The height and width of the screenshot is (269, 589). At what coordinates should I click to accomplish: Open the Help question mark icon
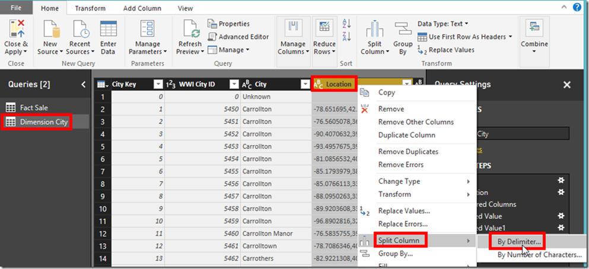577,7
